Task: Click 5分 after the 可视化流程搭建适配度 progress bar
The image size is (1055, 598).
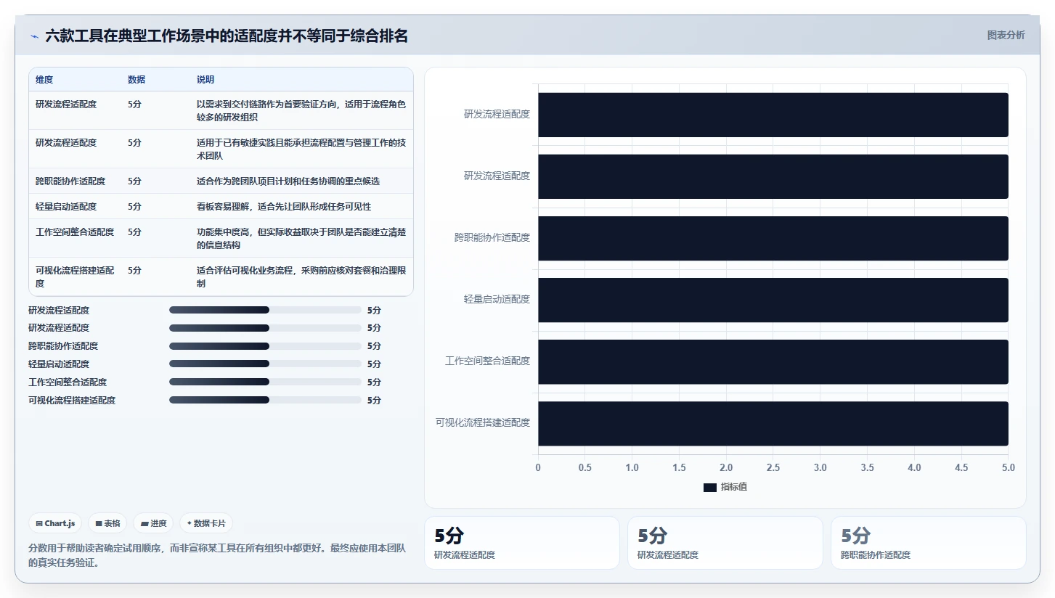Action: coord(374,401)
